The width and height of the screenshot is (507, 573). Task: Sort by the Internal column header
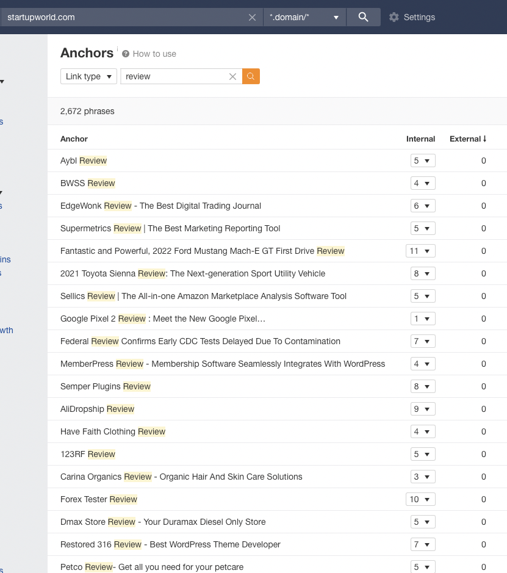(420, 139)
